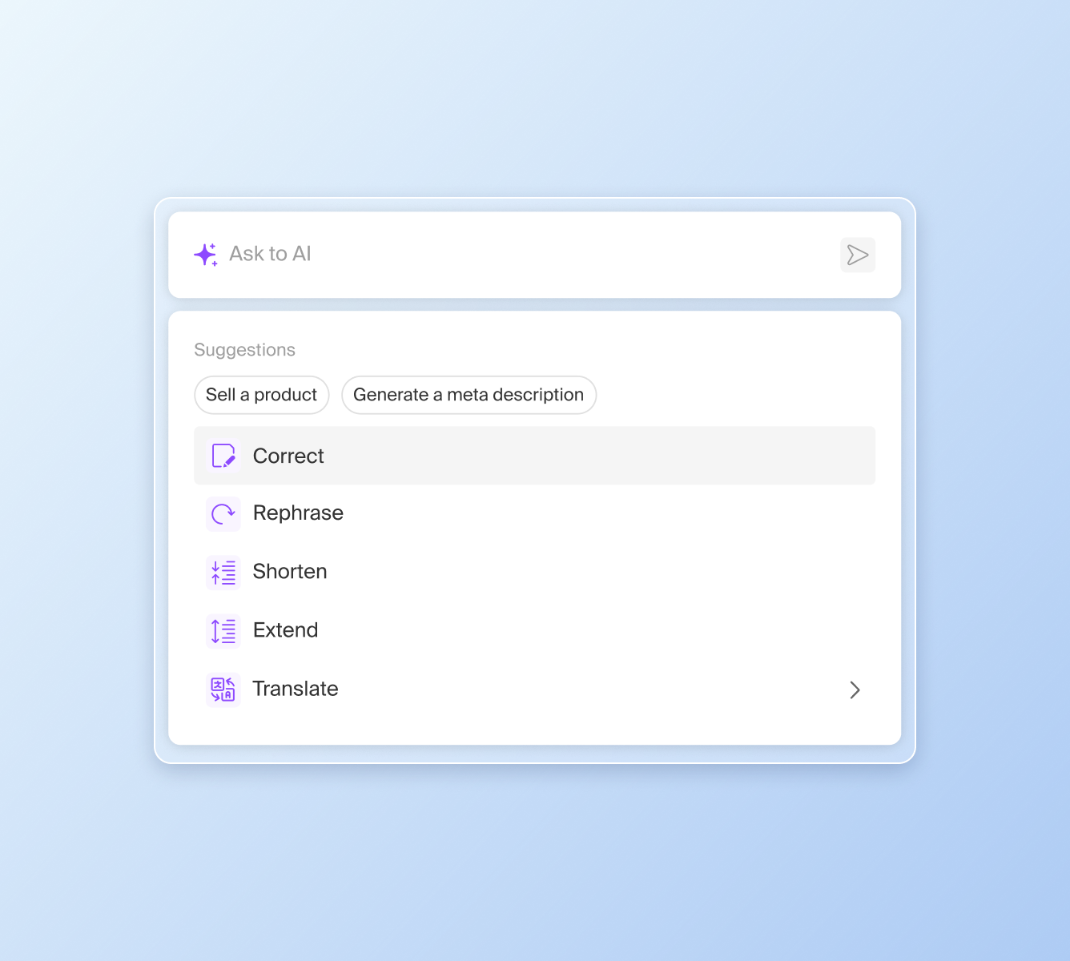Click "Generate a meta description" suggestion chip
Screen dimensions: 1070x961
click(x=469, y=395)
